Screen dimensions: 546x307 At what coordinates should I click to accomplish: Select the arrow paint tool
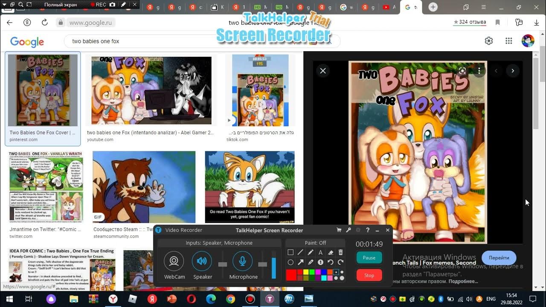[x=300, y=262]
